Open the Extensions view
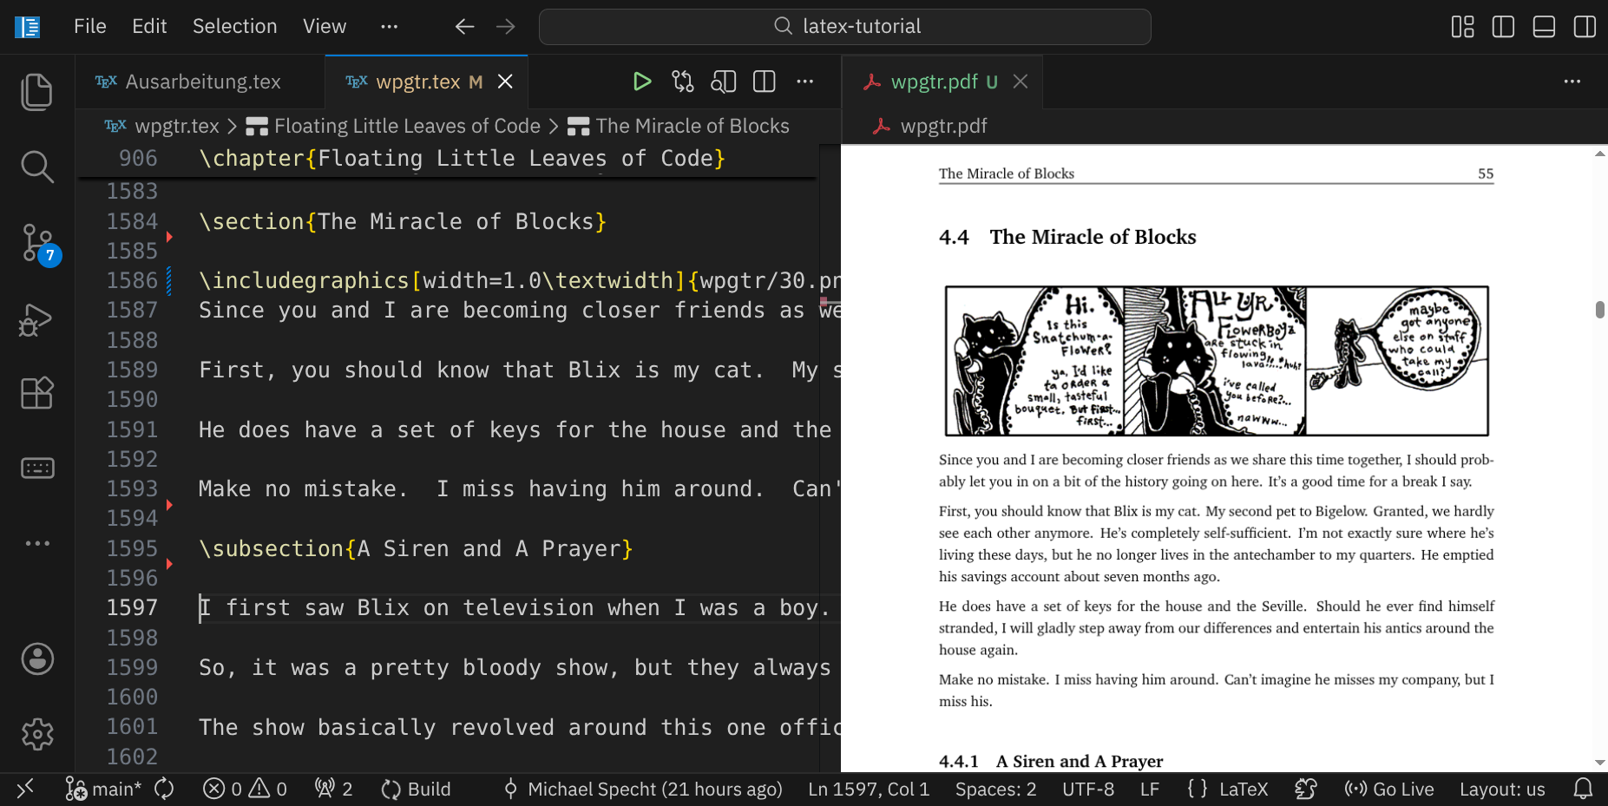This screenshot has height=806, width=1608. [x=36, y=393]
